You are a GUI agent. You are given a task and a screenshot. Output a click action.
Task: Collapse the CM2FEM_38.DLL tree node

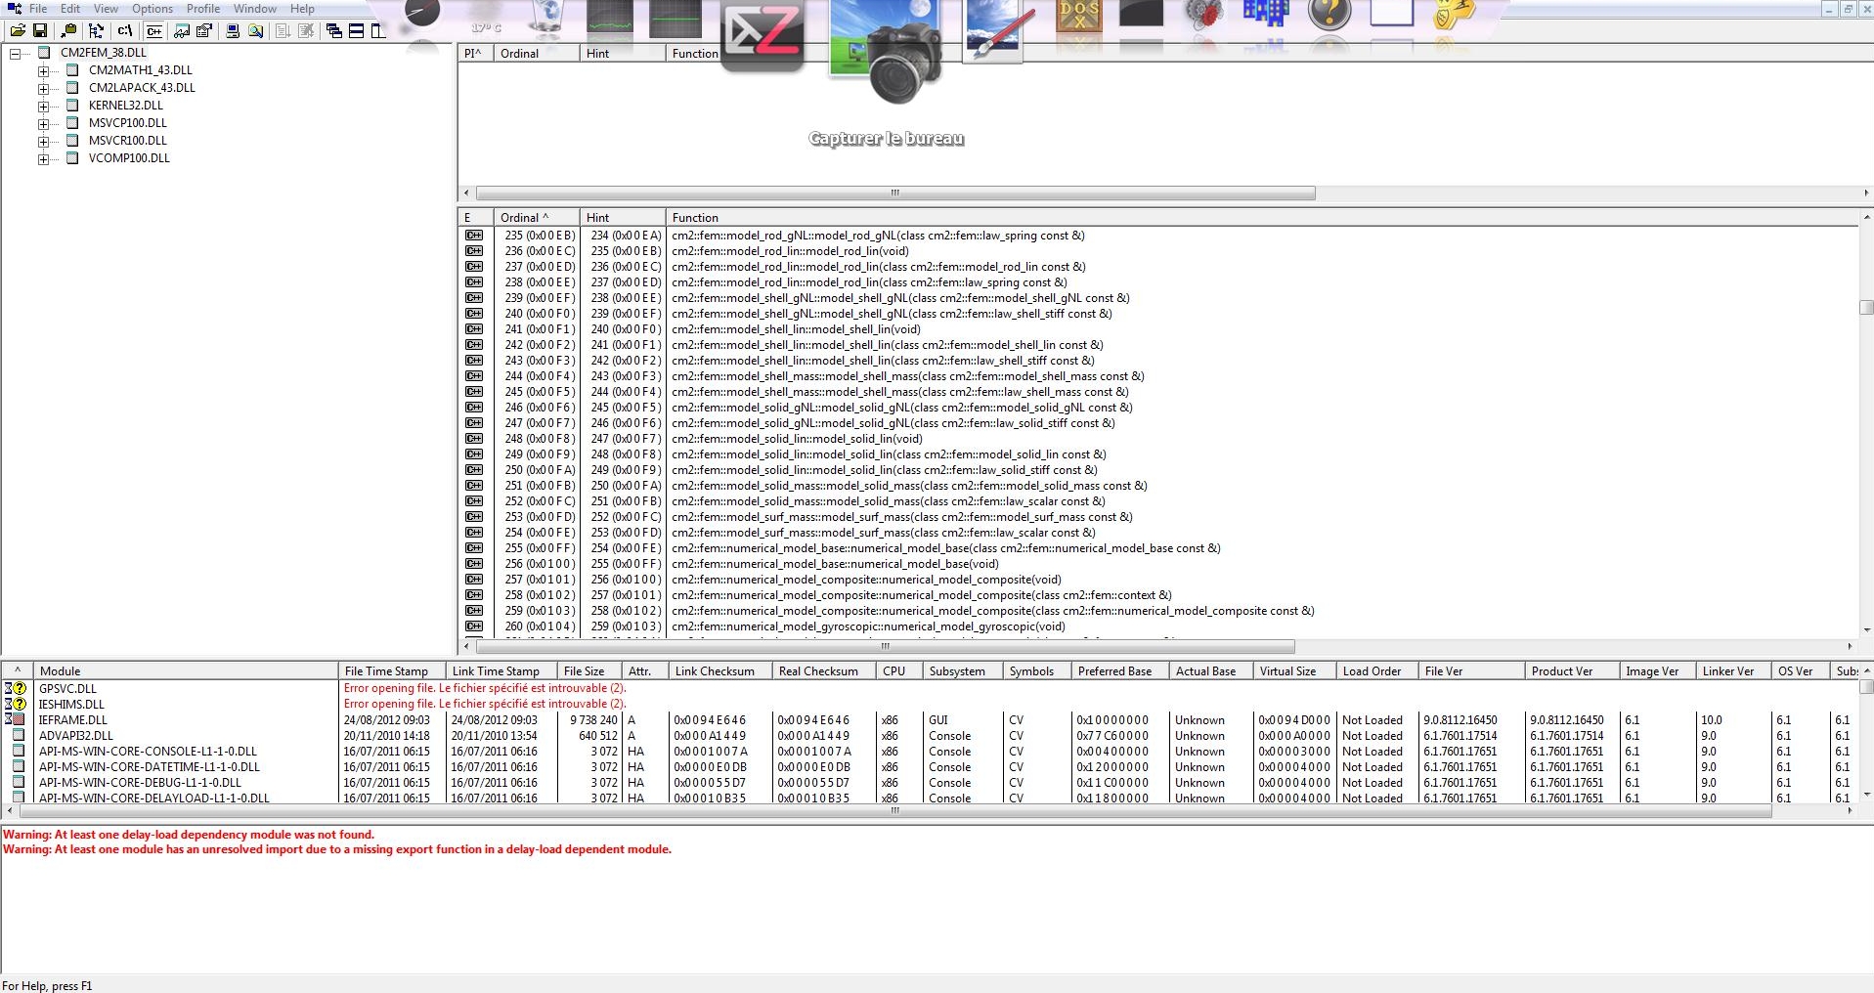coord(15,53)
